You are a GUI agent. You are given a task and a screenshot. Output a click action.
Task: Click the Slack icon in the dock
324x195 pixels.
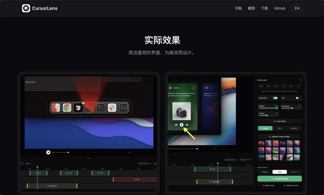(112, 108)
